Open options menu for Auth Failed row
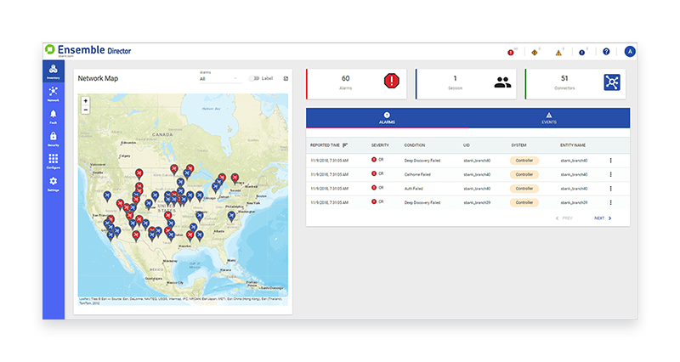The image size is (680, 362). [x=609, y=187]
